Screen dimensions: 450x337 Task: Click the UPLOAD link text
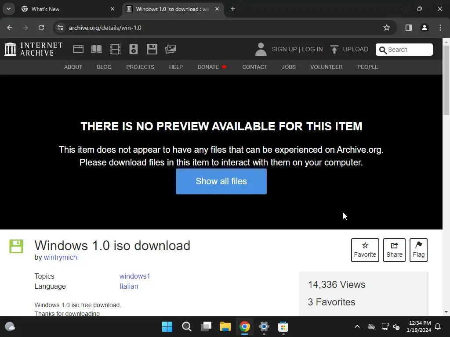tap(356, 49)
